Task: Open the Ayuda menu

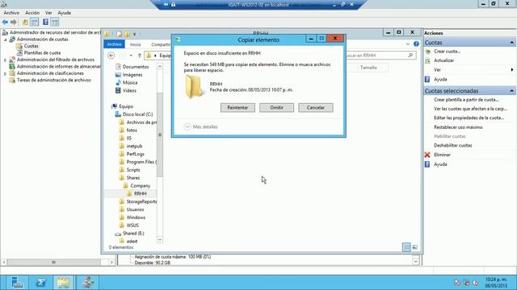Action: (x=65, y=13)
